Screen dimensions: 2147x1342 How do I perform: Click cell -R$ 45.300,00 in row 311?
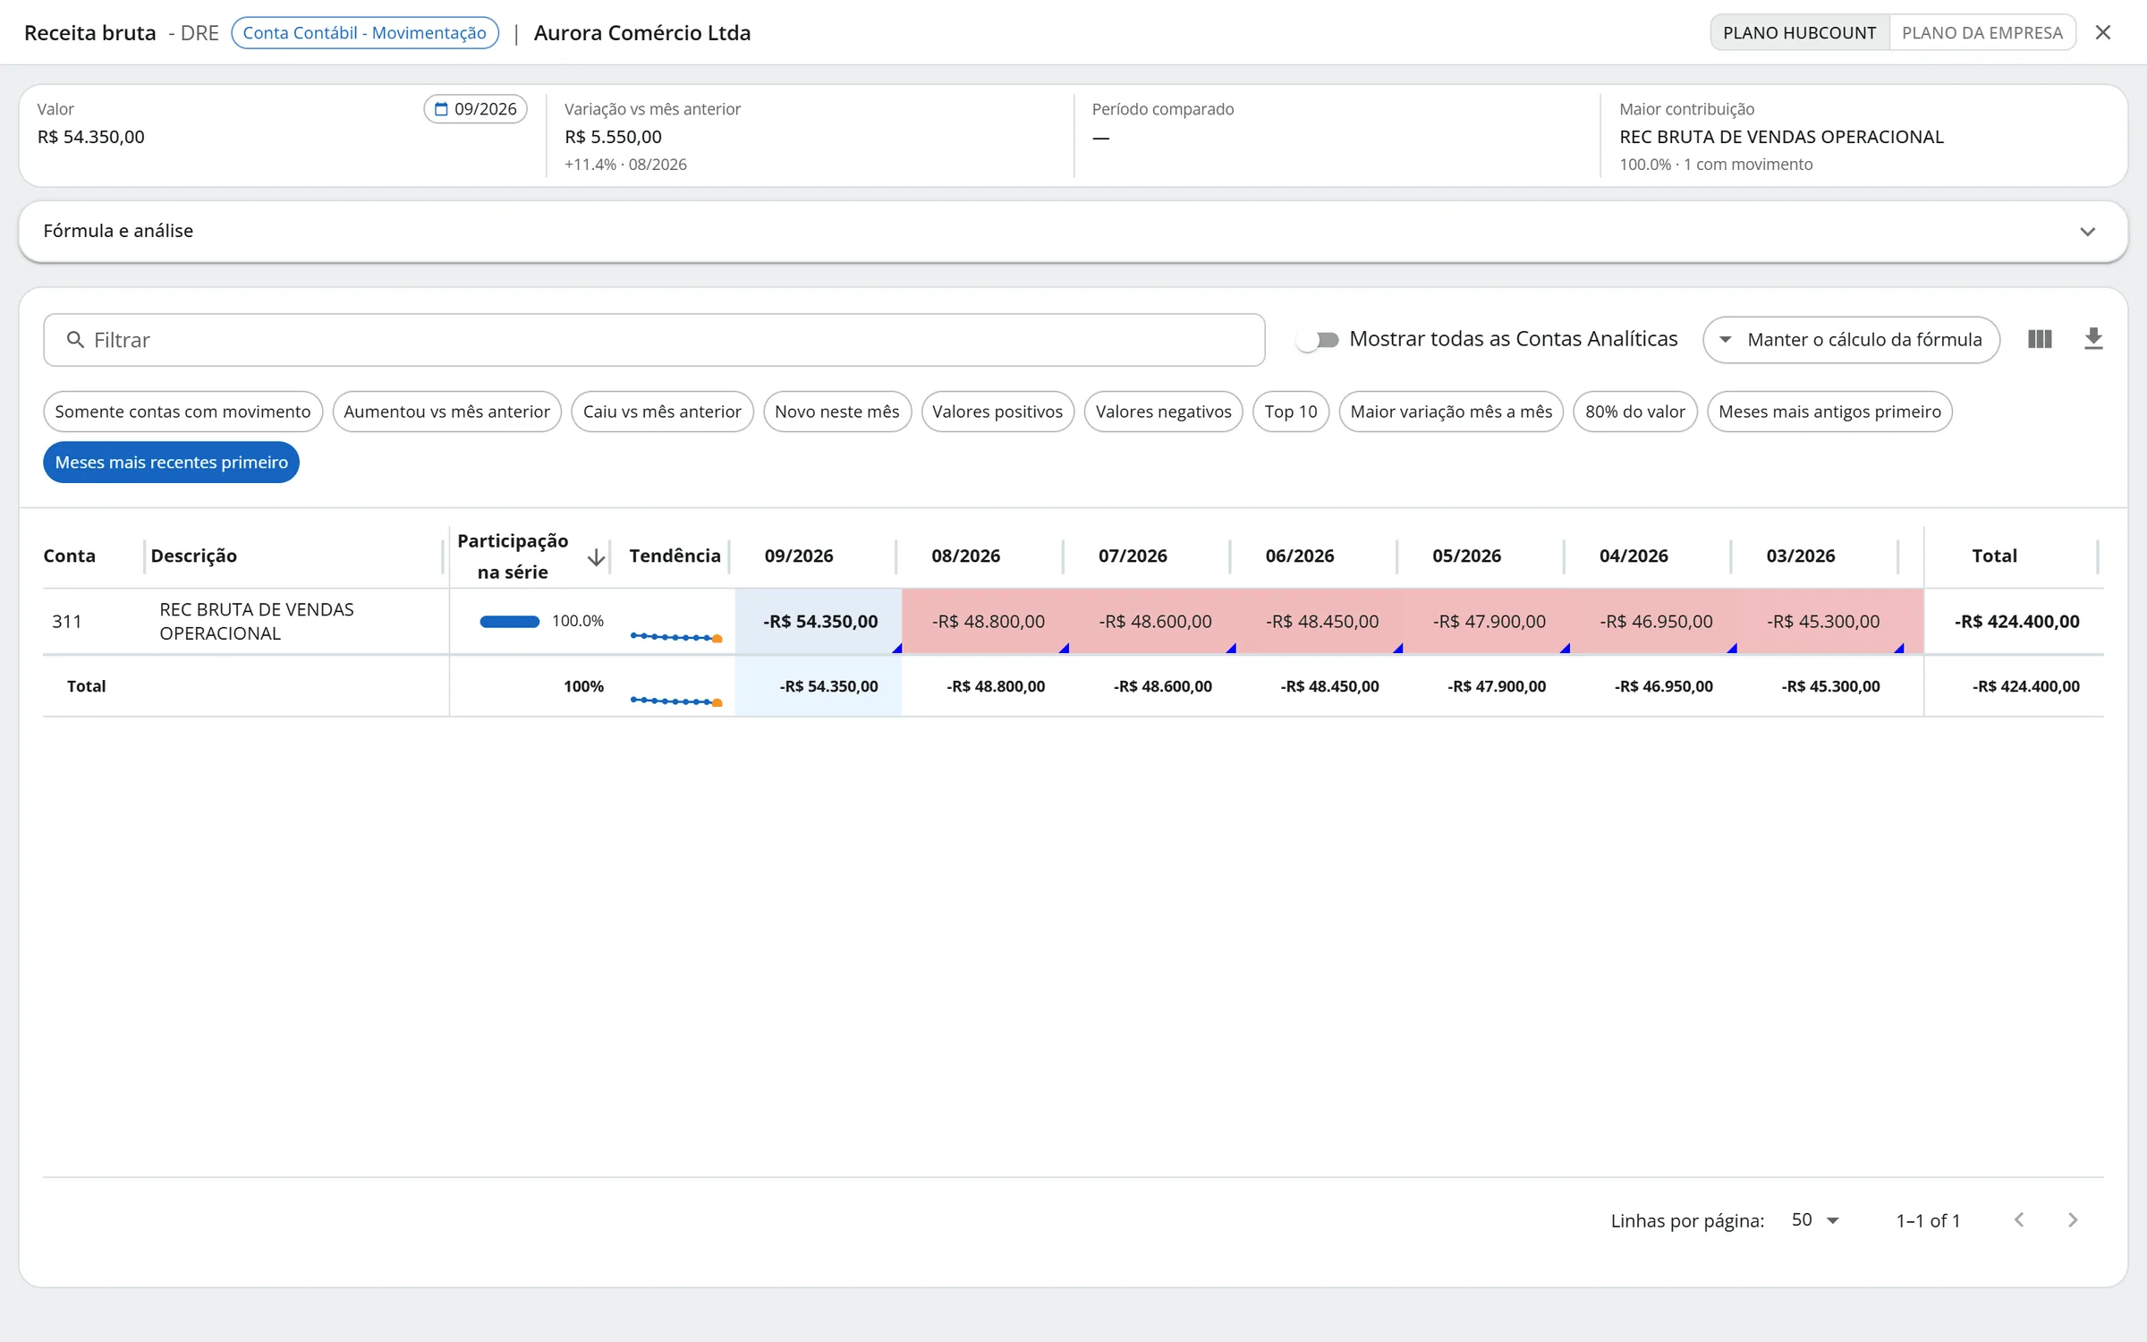[x=1821, y=622]
